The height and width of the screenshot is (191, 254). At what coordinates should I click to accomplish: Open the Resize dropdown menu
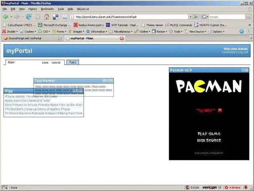point(160,31)
